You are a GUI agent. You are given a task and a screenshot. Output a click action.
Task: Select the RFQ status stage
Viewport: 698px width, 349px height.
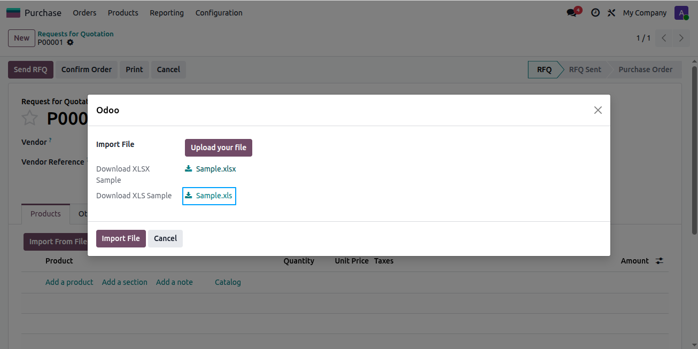coord(544,69)
